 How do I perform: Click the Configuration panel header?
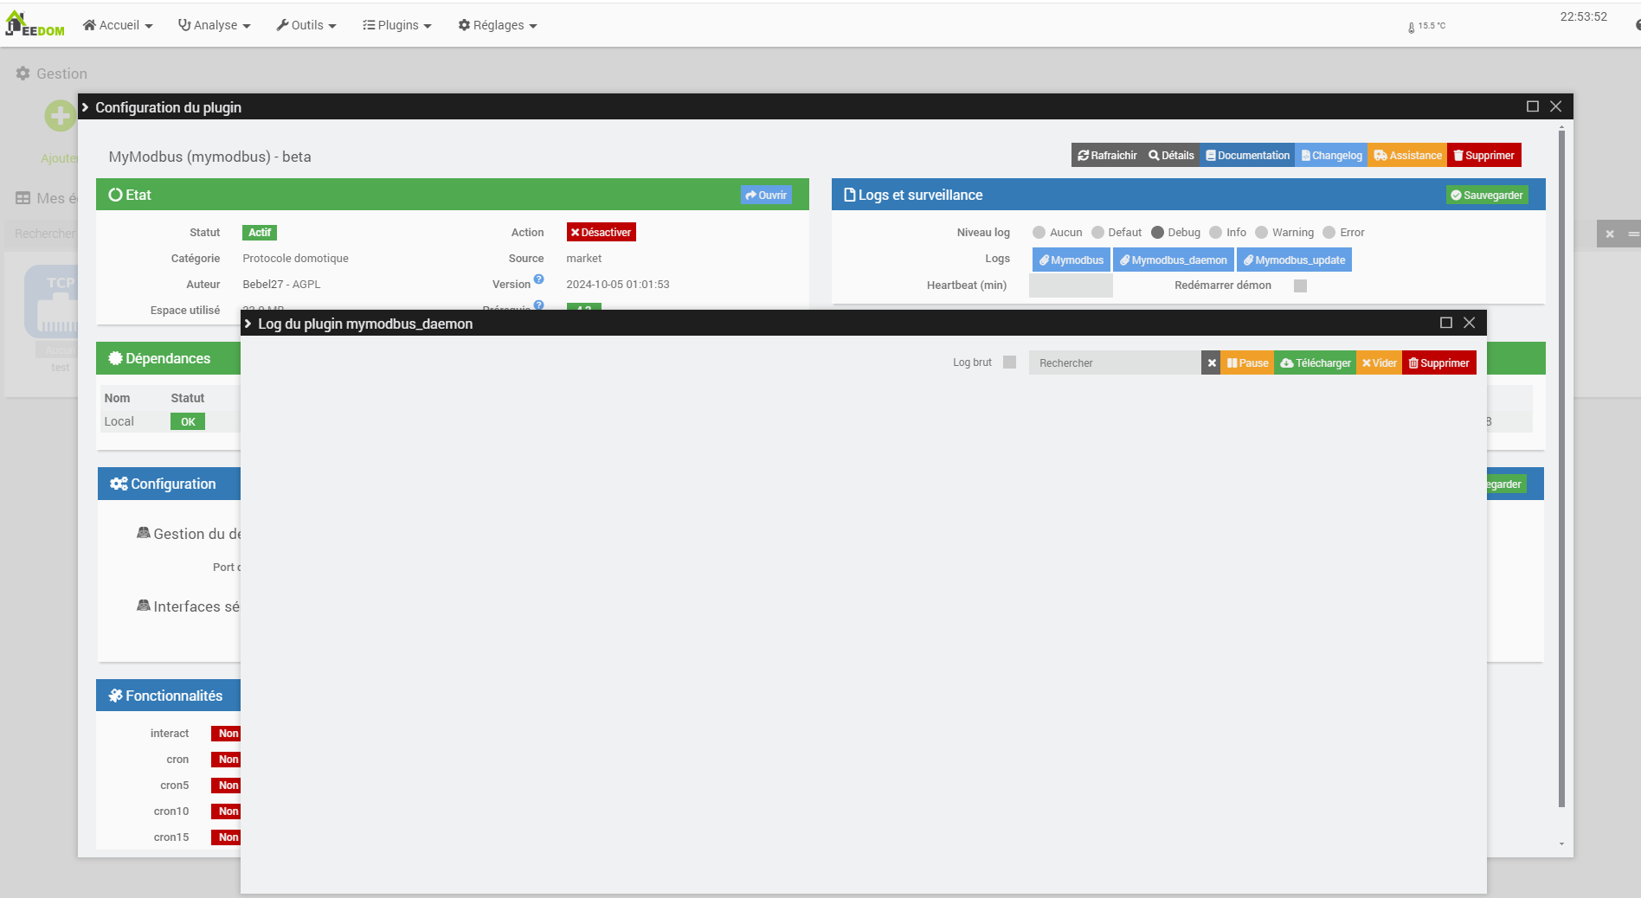(169, 484)
